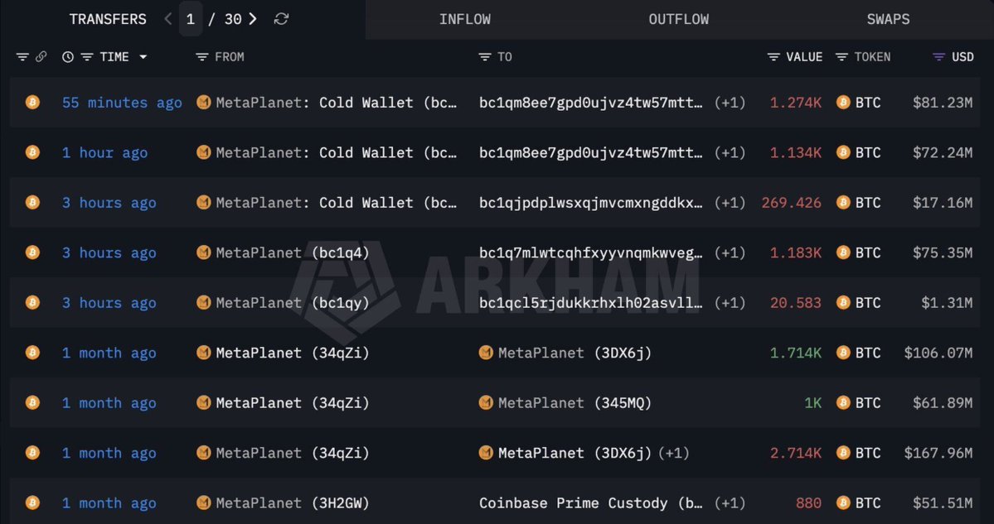Open the general filter icon in header
This screenshot has height=524, width=994.
point(22,57)
